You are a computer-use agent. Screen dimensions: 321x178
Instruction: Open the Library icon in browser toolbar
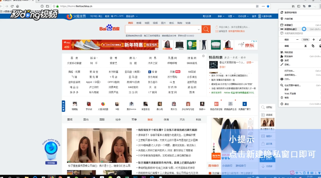[x=293, y=6]
